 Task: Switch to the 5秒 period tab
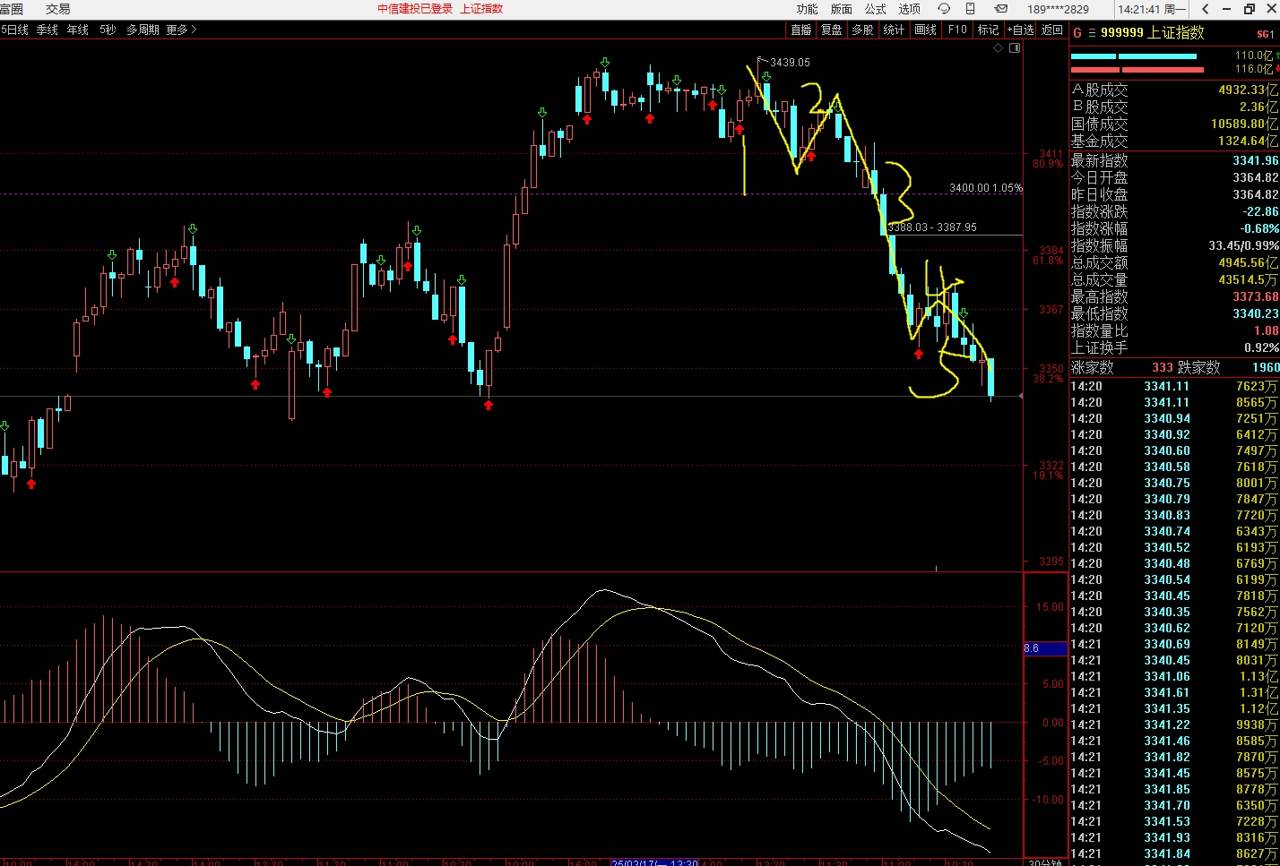(x=108, y=30)
